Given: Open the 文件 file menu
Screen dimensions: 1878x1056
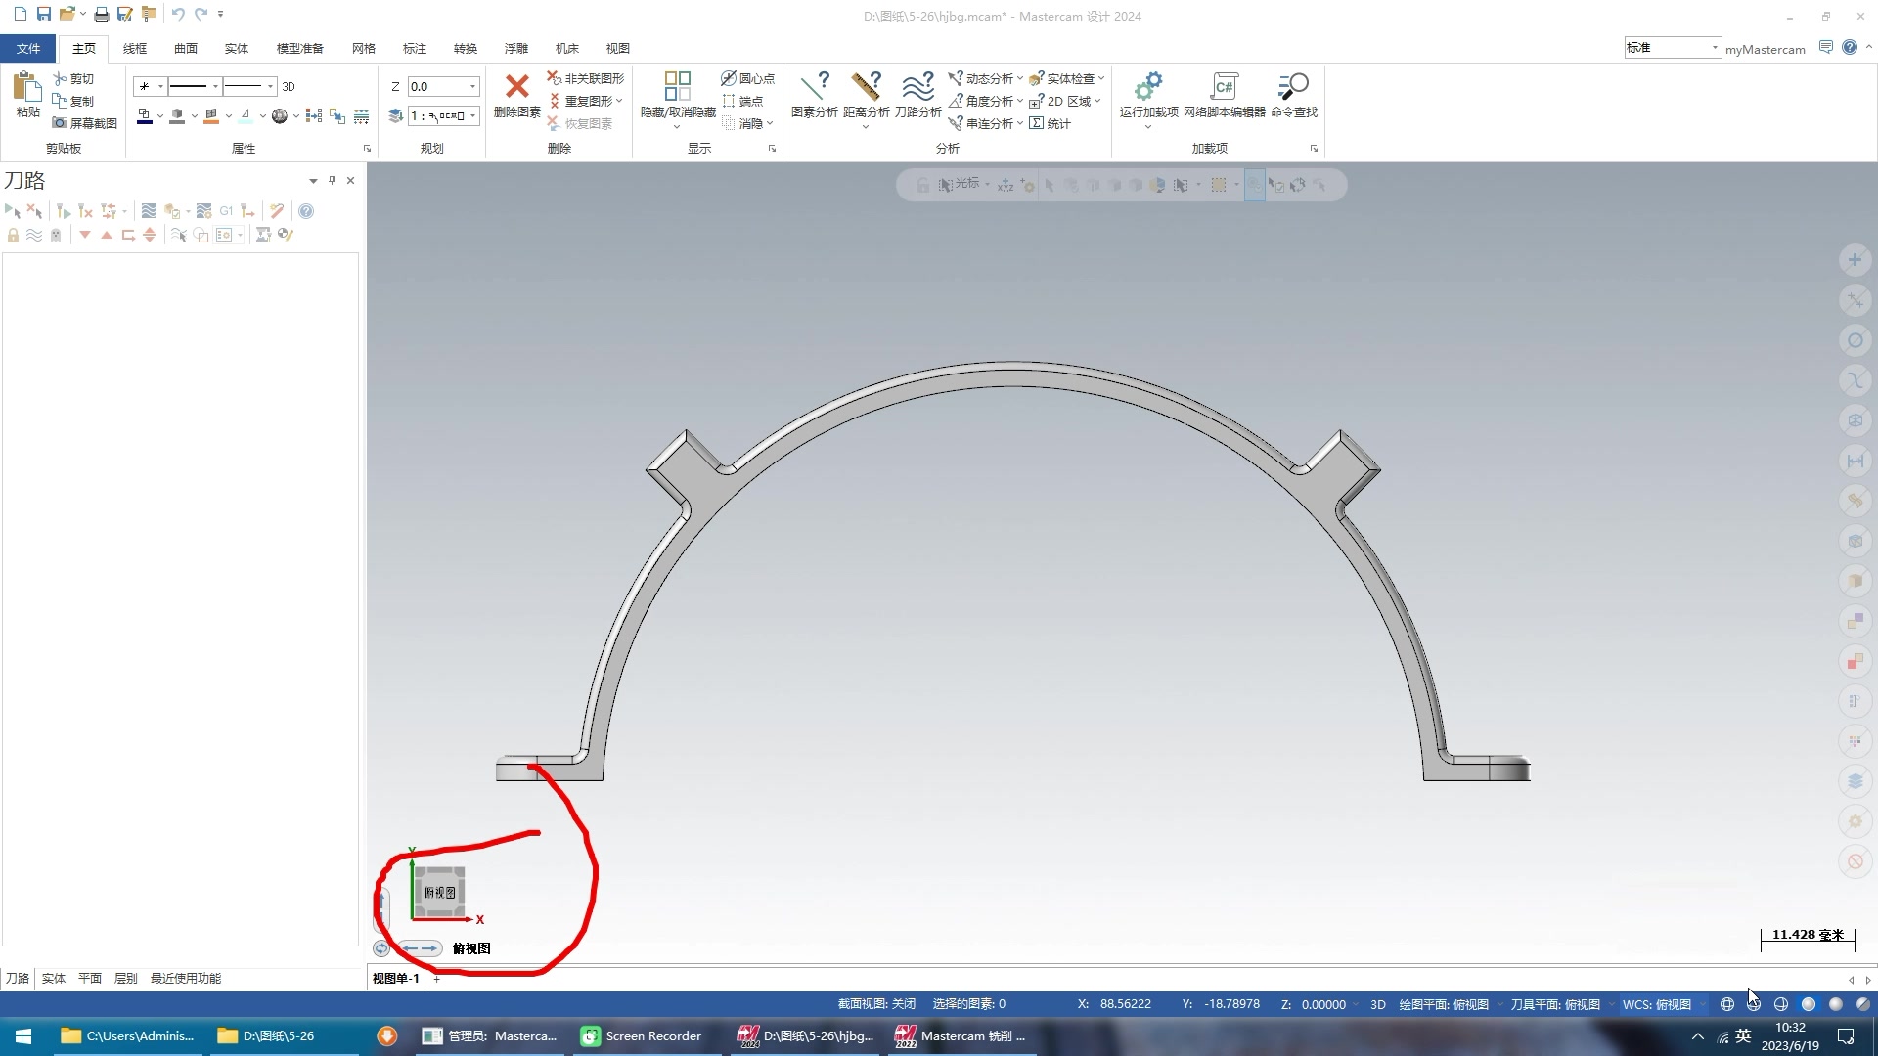Looking at the screenshot, I should (28, 48).
